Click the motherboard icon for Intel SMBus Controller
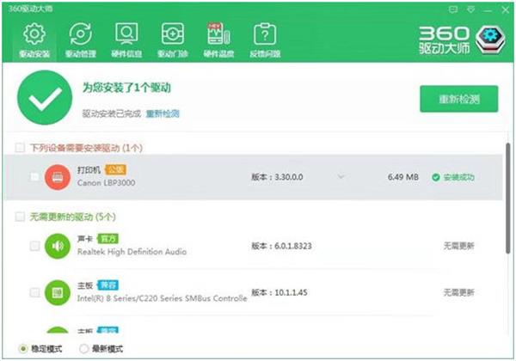The image size is (516, 361). (x=58, y=292)
